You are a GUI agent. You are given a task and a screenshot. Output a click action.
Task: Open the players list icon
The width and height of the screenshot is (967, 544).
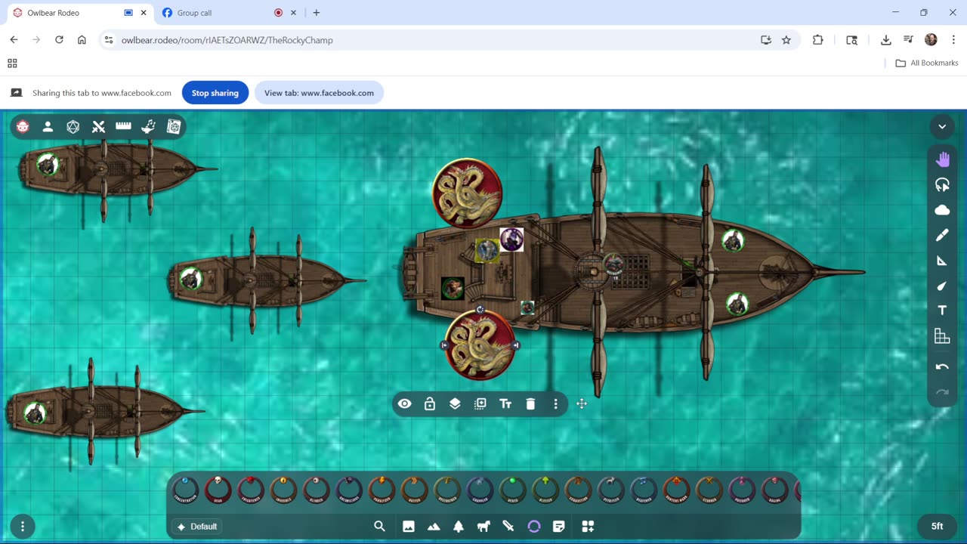point(48,127)
